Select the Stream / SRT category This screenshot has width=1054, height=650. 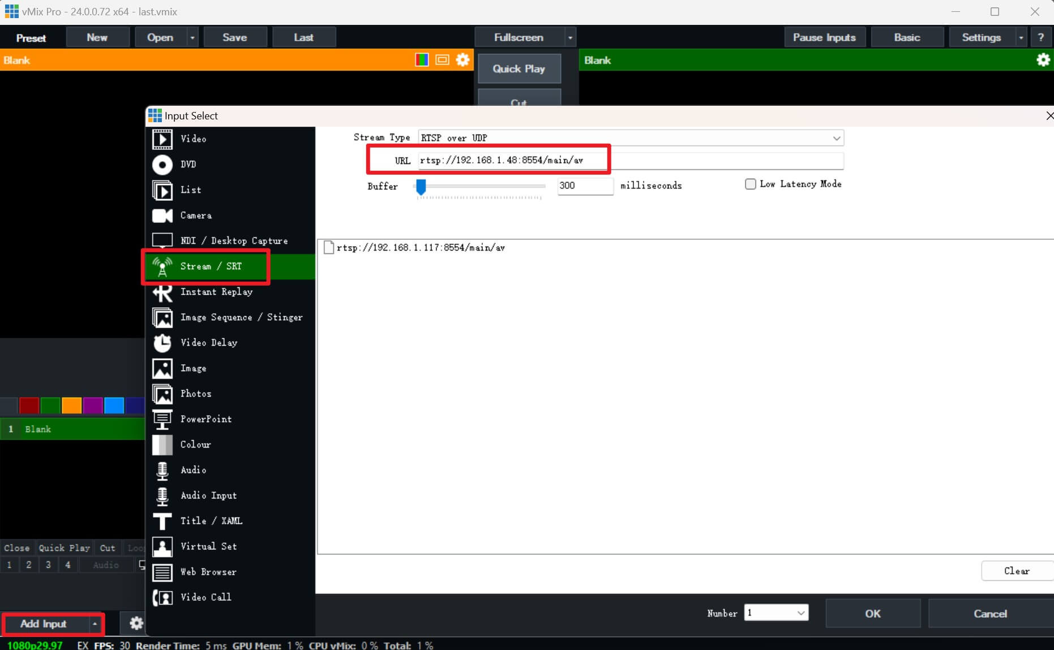click(211, 266)
